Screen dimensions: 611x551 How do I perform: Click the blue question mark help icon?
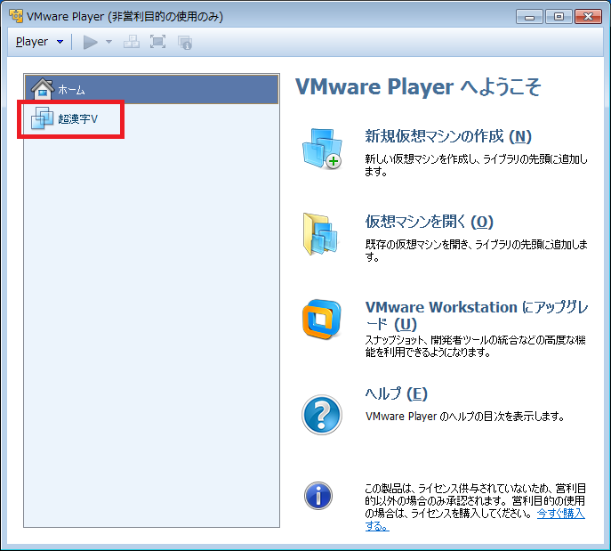[321, 414]
